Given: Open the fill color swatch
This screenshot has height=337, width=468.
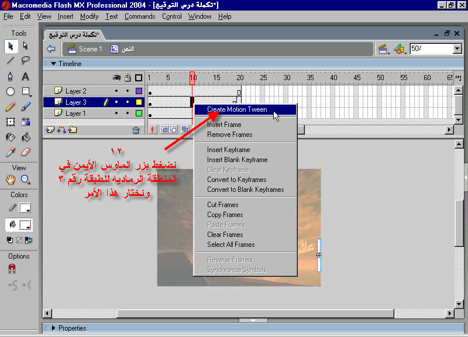Looking at the screenshot, I should click(x=25, y=225).
